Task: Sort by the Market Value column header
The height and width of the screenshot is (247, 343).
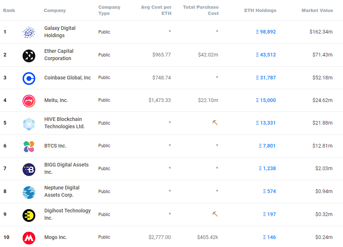Action: [x=317, y=10]
